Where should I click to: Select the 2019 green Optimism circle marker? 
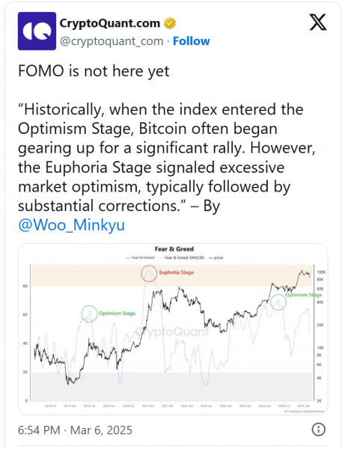tap(89, 314)
